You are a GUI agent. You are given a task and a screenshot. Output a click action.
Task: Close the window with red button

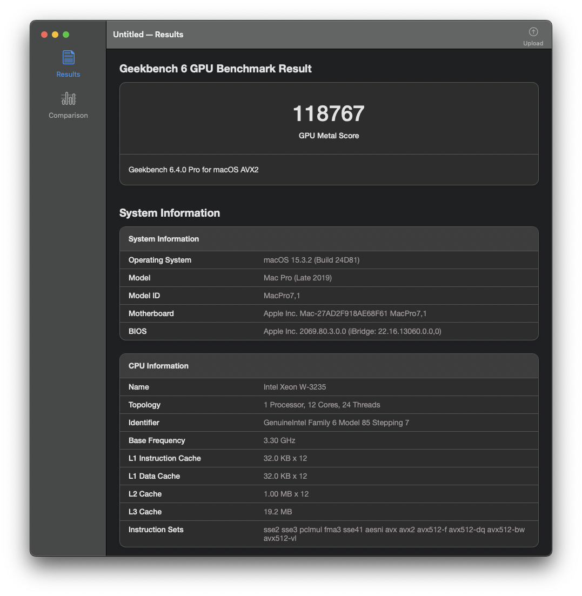coord(44,35)
